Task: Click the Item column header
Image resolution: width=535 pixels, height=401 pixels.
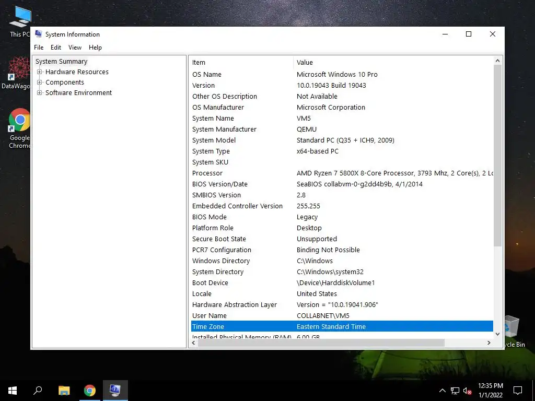Action: click(241, 63)
